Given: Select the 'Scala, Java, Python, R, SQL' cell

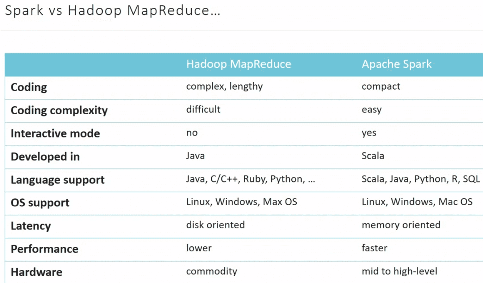Looking at the screenshot, I should coord(421,179).
